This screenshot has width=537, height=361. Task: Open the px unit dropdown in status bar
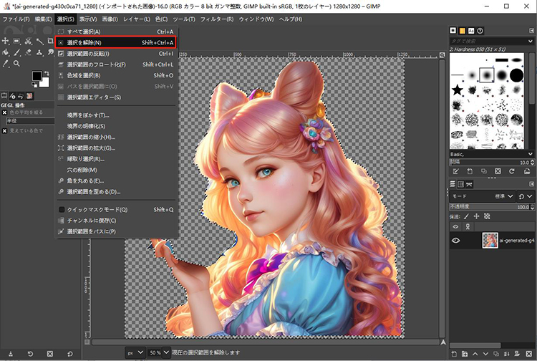point(135,352)
